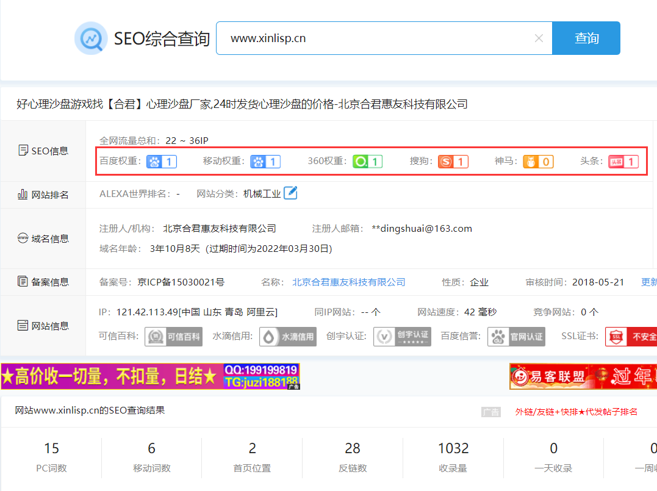
Task: Click the SEO综合查询 logo icon
Action: (91, 38)
